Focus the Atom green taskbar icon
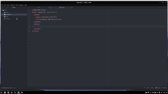The height and width of the screenshot is (94, 168). (x=19, y=92)
